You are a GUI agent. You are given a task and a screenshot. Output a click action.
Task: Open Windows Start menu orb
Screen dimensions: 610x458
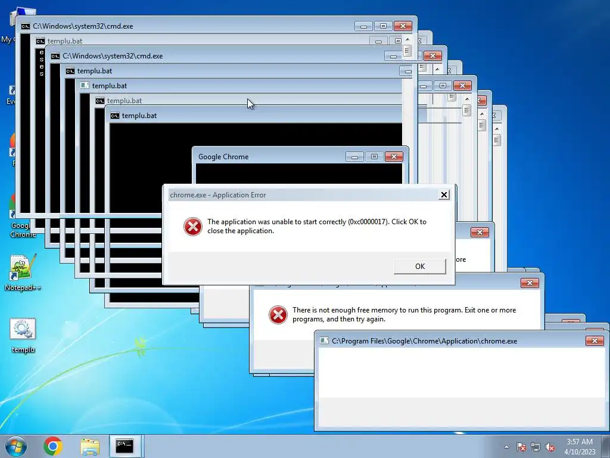pyautogui.click(x=15, y=446)
